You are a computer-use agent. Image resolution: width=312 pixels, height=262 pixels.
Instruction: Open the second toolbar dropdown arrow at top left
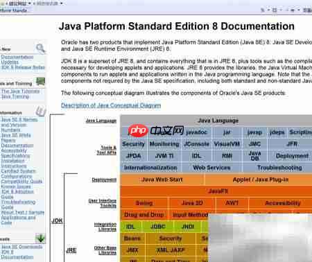(x=61, y=3)
